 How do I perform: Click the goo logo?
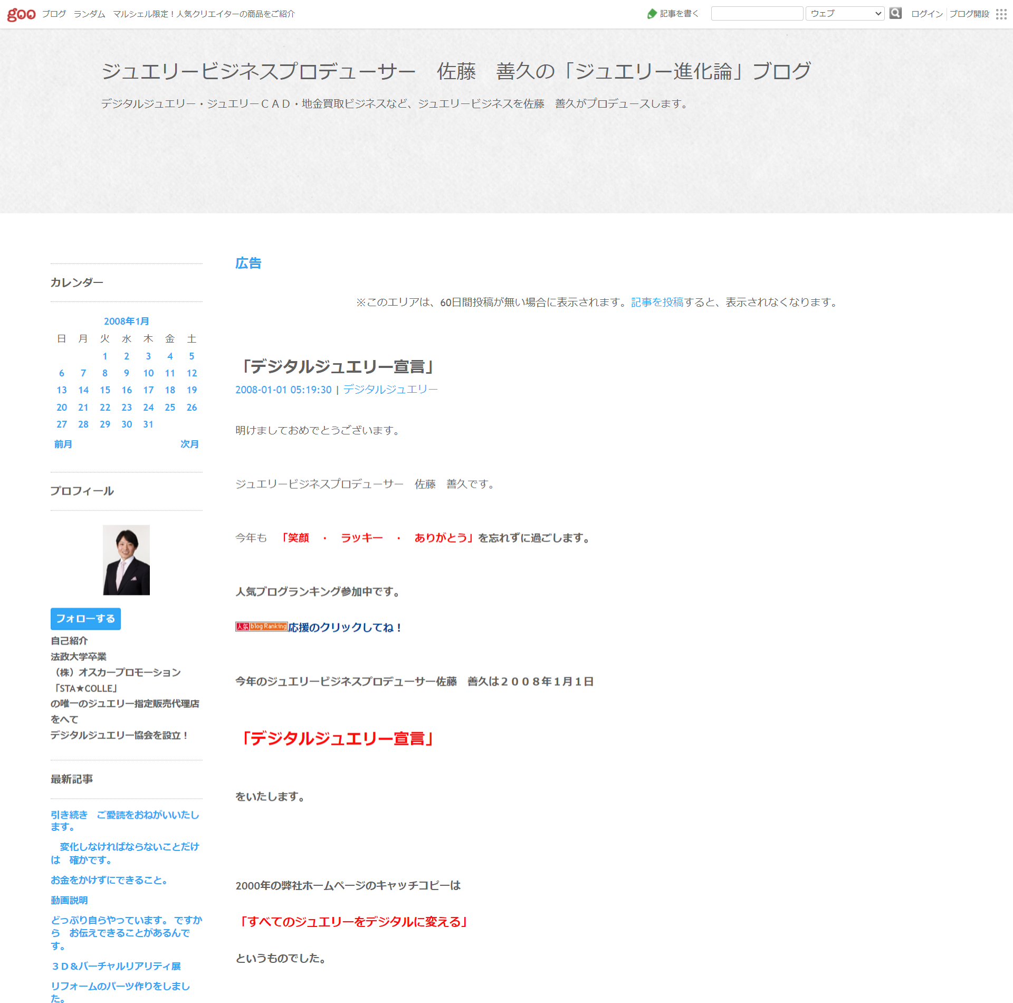click(x=21, y=14)
